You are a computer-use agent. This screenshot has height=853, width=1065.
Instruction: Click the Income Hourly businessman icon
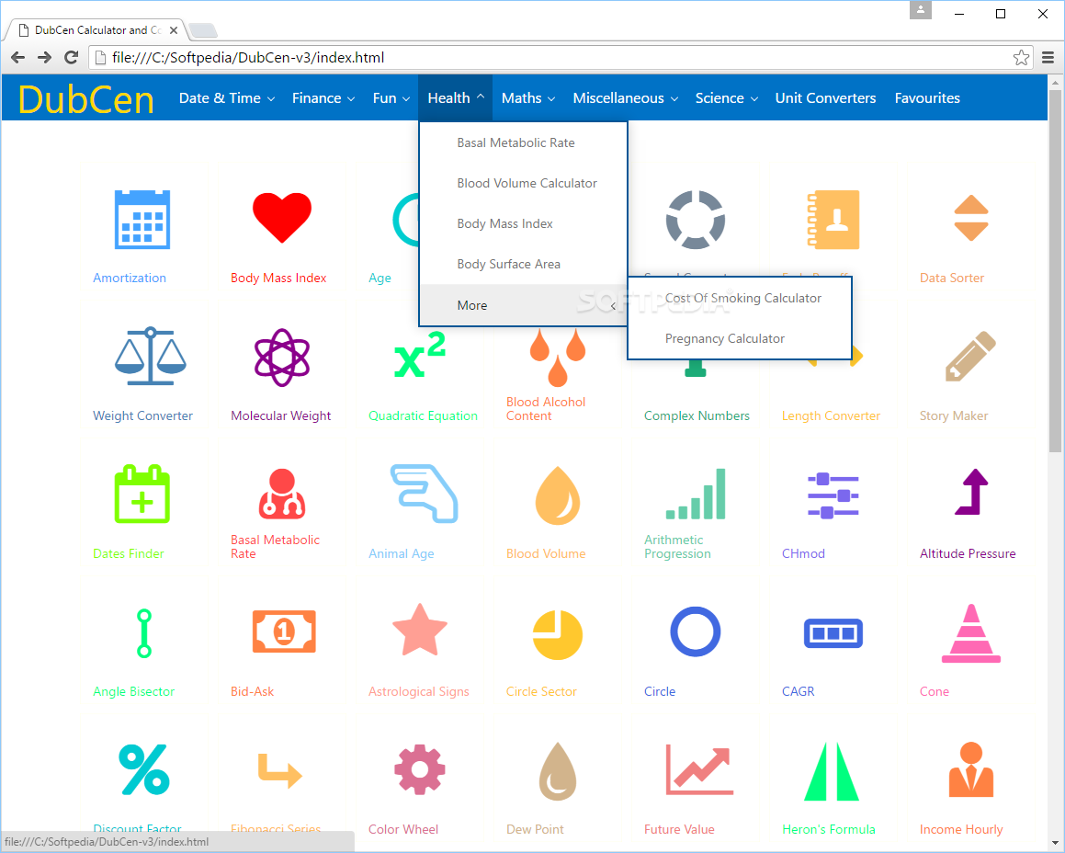[x=971, y=769]
